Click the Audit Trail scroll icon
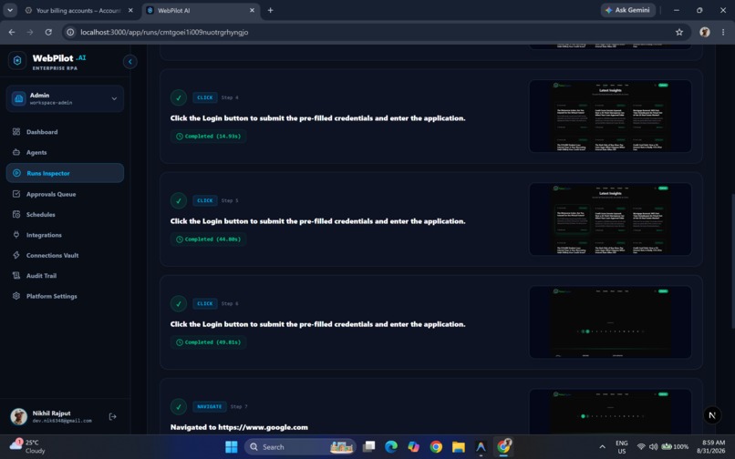Image resolution: width=735 pixels, height=459 pixels. click(x=16, y=275)
